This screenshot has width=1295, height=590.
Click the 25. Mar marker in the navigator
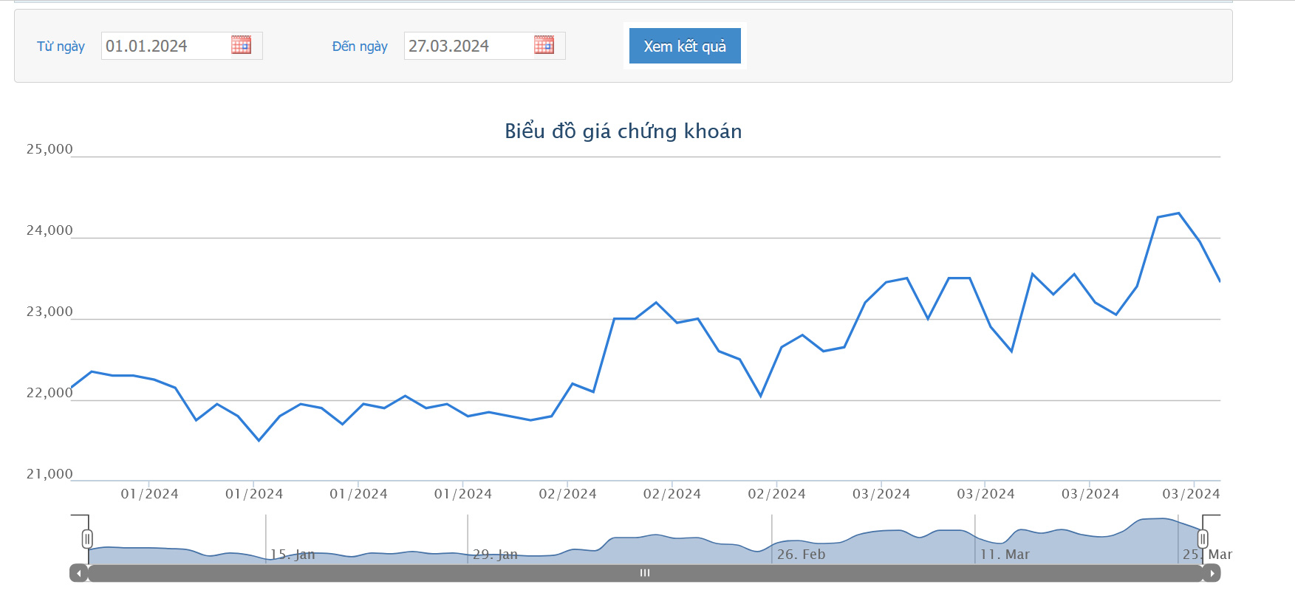click(1206, 555)
